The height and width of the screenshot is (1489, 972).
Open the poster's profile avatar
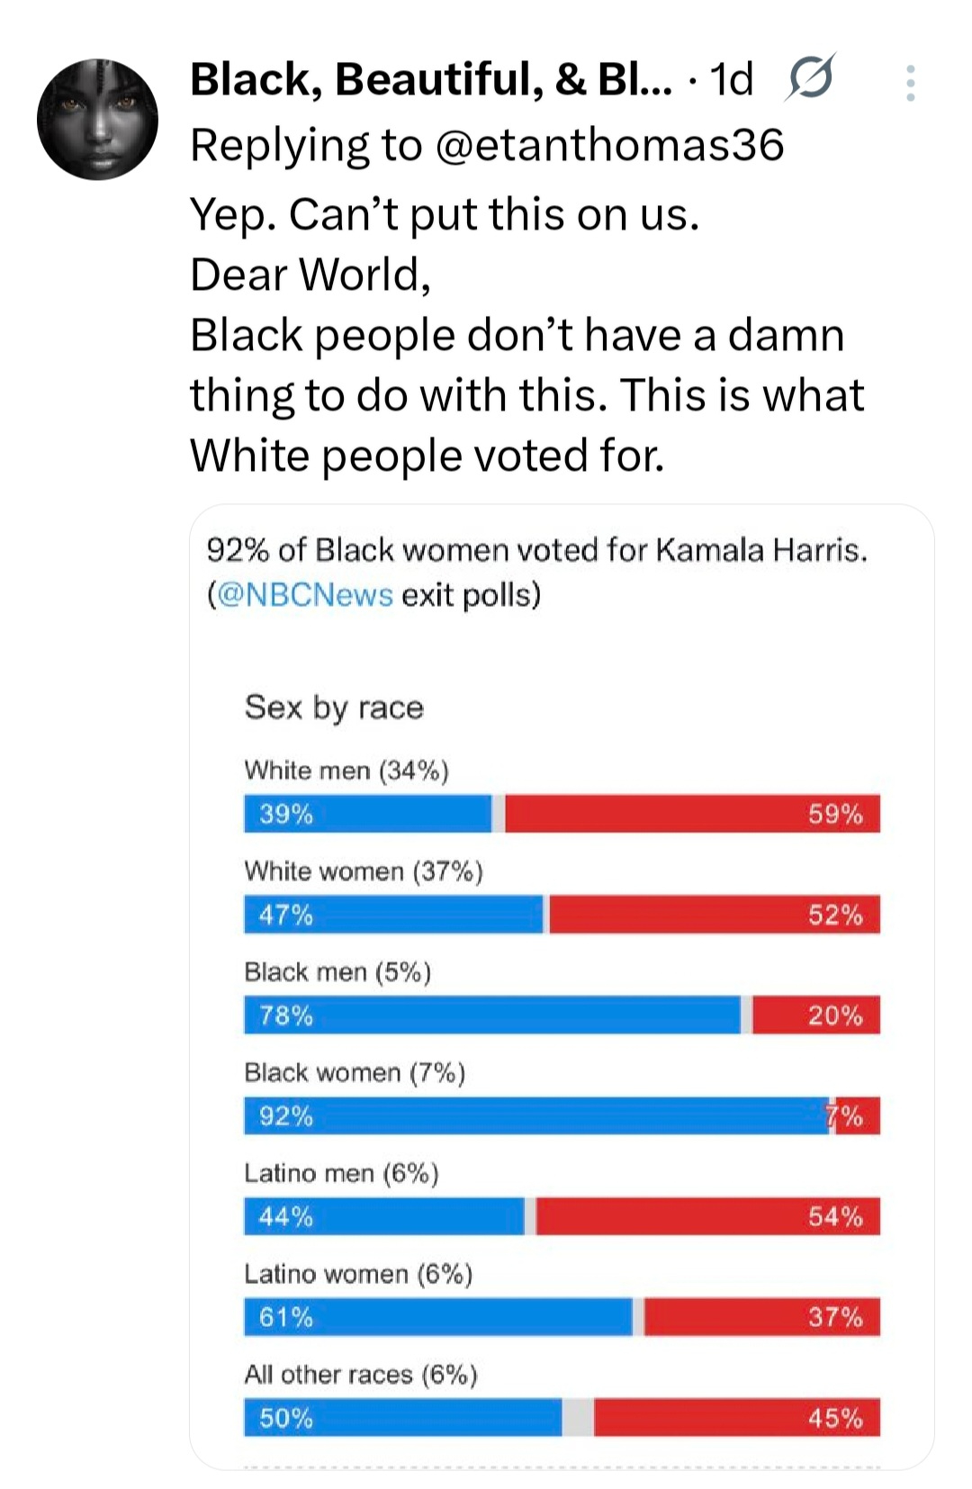[x=97, y=120]
